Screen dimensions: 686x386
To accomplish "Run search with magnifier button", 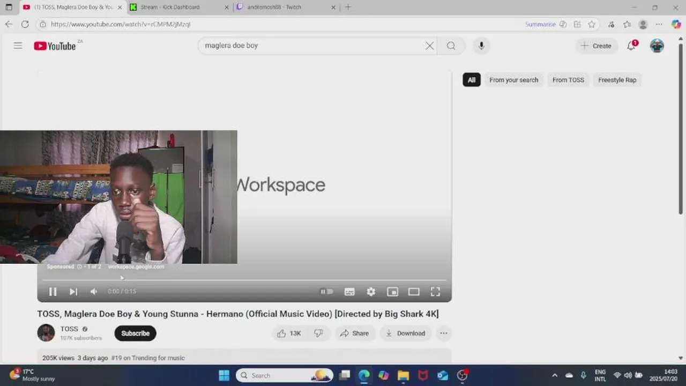I will 451,46.
